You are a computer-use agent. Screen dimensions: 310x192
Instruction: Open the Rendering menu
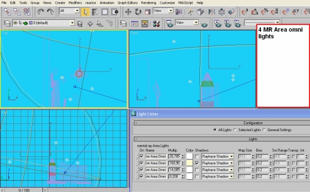coord(148,3)
